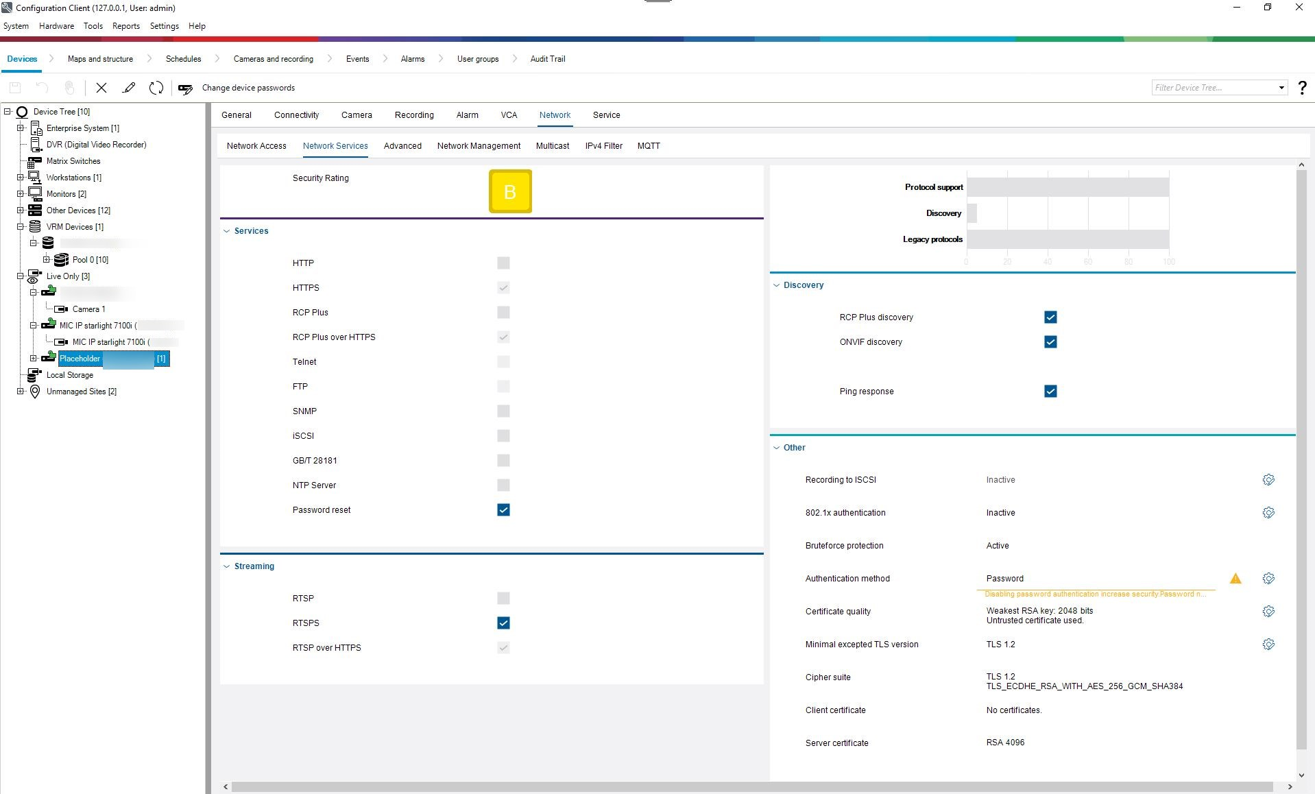Click Change device passwords button
Screen dimensions: 1315x794
pos(248,88)
